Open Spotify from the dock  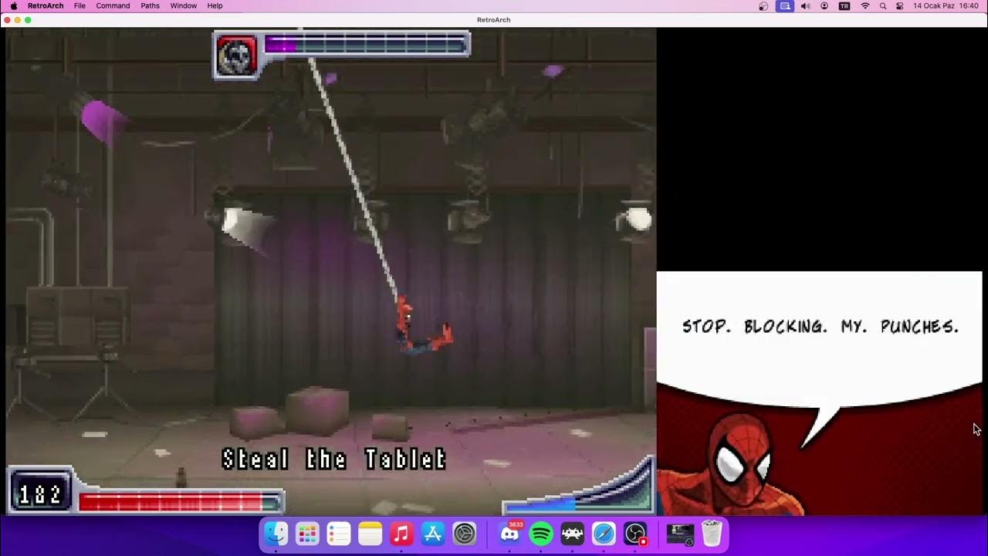541,534
